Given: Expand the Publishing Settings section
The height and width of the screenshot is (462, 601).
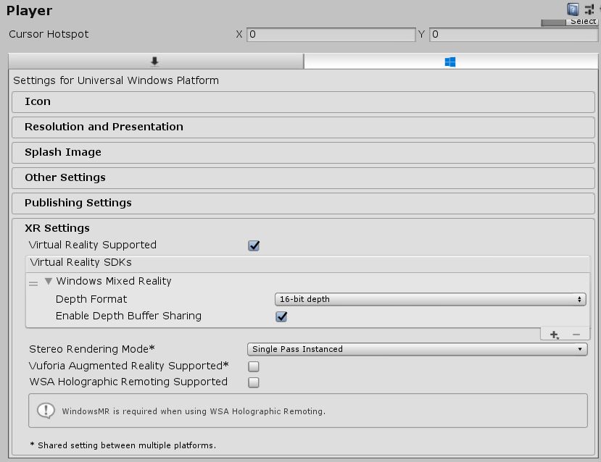Looking at the screenshot, I should pos(303,203).
